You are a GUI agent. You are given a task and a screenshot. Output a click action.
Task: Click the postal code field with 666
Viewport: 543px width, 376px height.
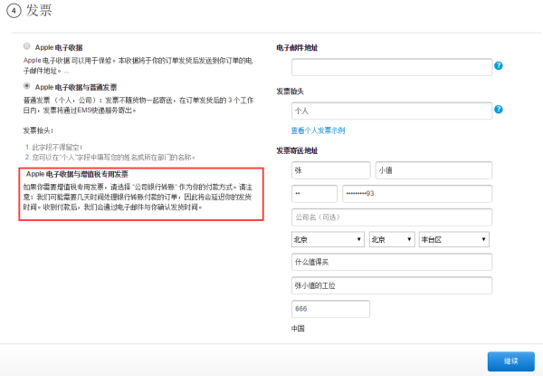point(330,309)
